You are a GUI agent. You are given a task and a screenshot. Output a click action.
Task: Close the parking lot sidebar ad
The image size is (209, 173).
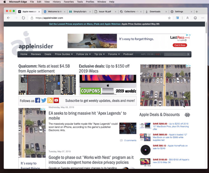click(190, 66)
